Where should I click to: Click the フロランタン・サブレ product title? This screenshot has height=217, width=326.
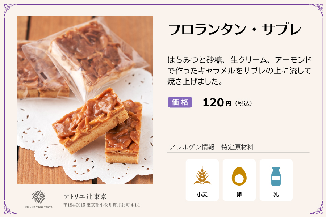point(235,30)
